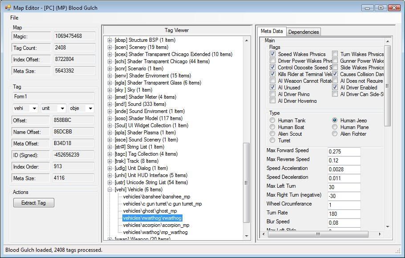Image resolution: width=405 pixels, height=258 pixels.
Task: Select the Human Tank radio button
Action: click(x=272, y=121)
